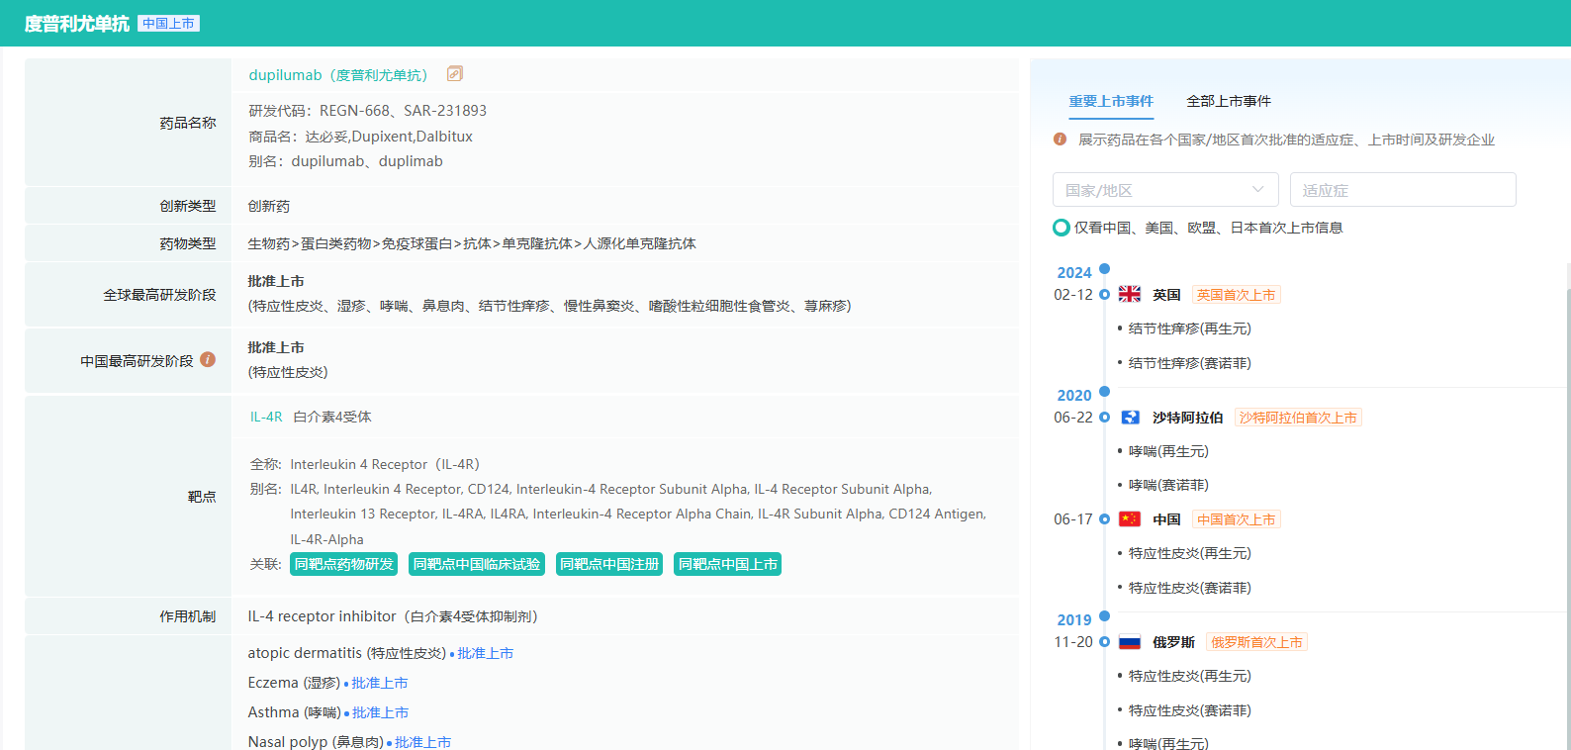
Task: Switch to 重要上市事件 tab
Action: (x=1111, y=101)
